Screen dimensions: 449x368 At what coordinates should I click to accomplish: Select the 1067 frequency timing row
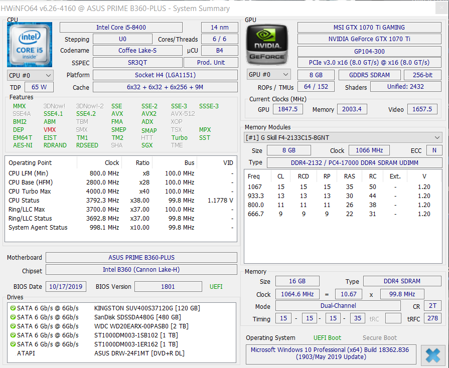coord(343,187)
